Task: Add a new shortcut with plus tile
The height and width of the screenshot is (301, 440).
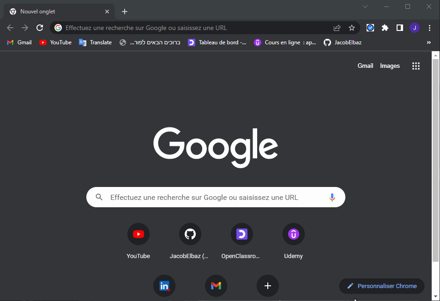Action: tap(268, 286)
